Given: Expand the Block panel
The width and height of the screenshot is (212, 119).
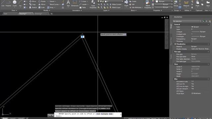Looking at the screenshot, I should [x=133, y=10].
